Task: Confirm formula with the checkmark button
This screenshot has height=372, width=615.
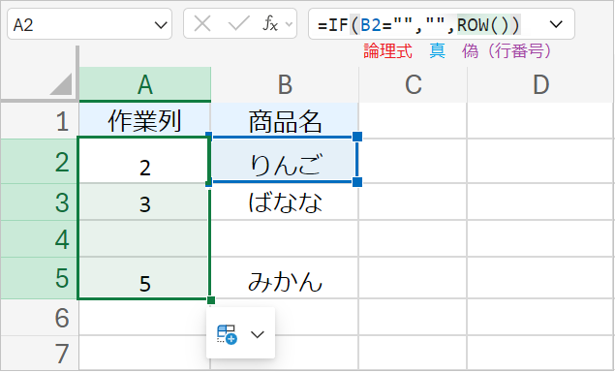Action: (238, 24)
